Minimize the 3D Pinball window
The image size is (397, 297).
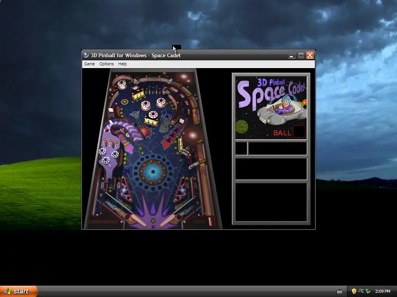coord(292,55)
